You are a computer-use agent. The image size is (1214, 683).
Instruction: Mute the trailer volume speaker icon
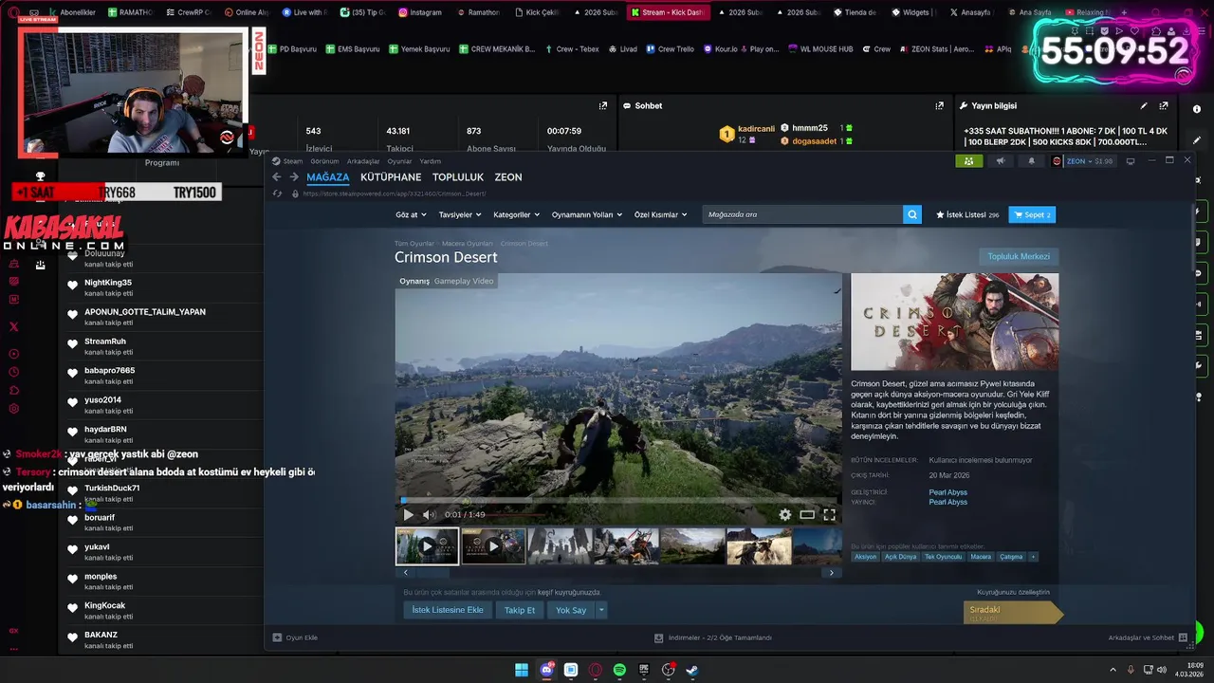429,514
